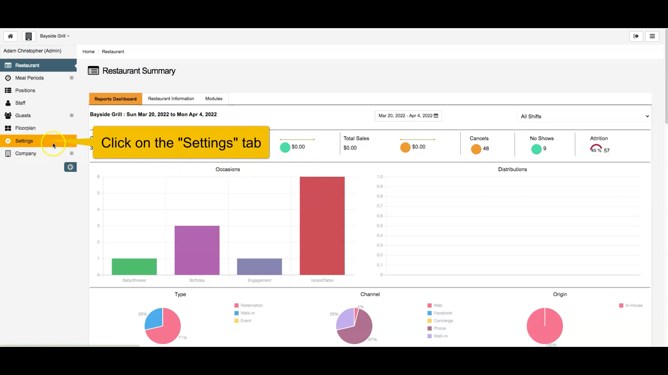Switch to Restaurant Information tab
This screenshot has height=375, width=668.
point(171,99)
